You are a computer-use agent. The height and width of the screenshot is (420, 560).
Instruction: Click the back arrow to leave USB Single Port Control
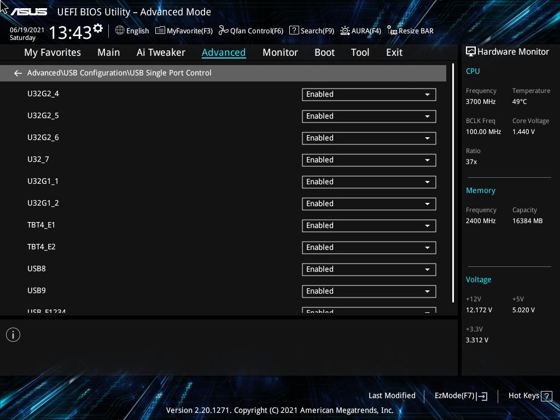click(17, 73)
